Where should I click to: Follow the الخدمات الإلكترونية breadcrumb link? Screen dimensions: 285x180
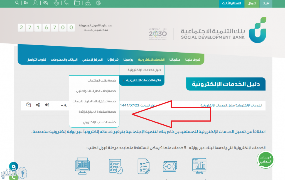tap(249, 105)
